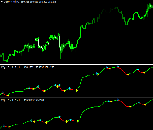Click rightmost yellow up arrow in VQ 5,3,2,1 pane
The height and width of the screenshot is (130, 153).
144,73
